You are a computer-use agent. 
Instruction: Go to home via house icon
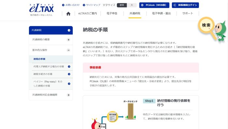pos(68,14)
